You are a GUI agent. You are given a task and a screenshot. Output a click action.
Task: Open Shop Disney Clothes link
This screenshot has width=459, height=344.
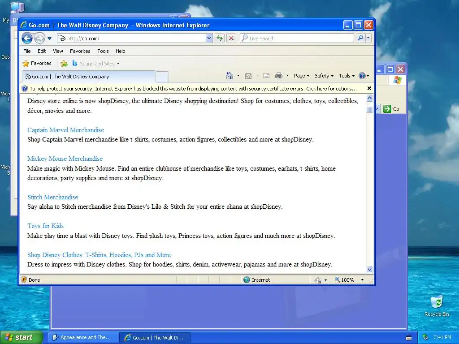click(99, 255)
